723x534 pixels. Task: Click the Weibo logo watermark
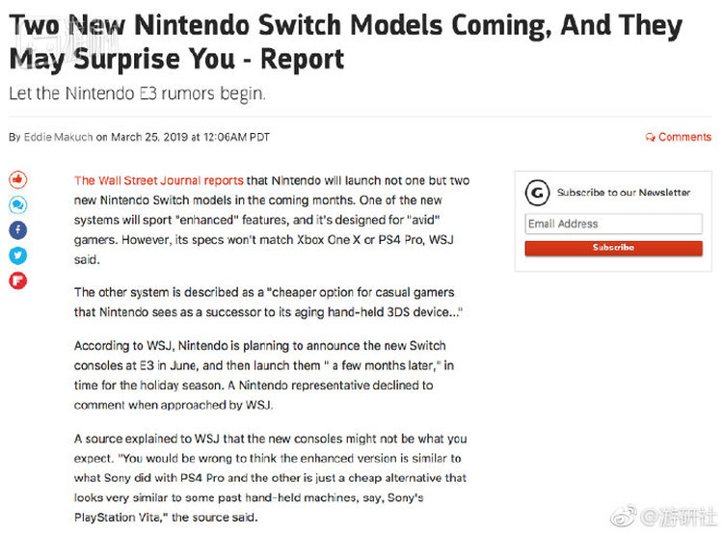[x=627, y=516]
